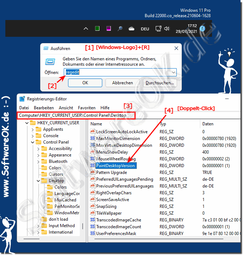Select the HKEY_CURRENT_USER folder icon
Screen dimensions: 243x255
pyautogui.click(x=33, y=122)
